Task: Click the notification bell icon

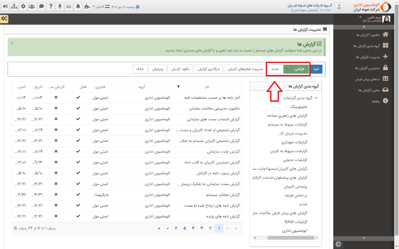Action: point(78,6)
